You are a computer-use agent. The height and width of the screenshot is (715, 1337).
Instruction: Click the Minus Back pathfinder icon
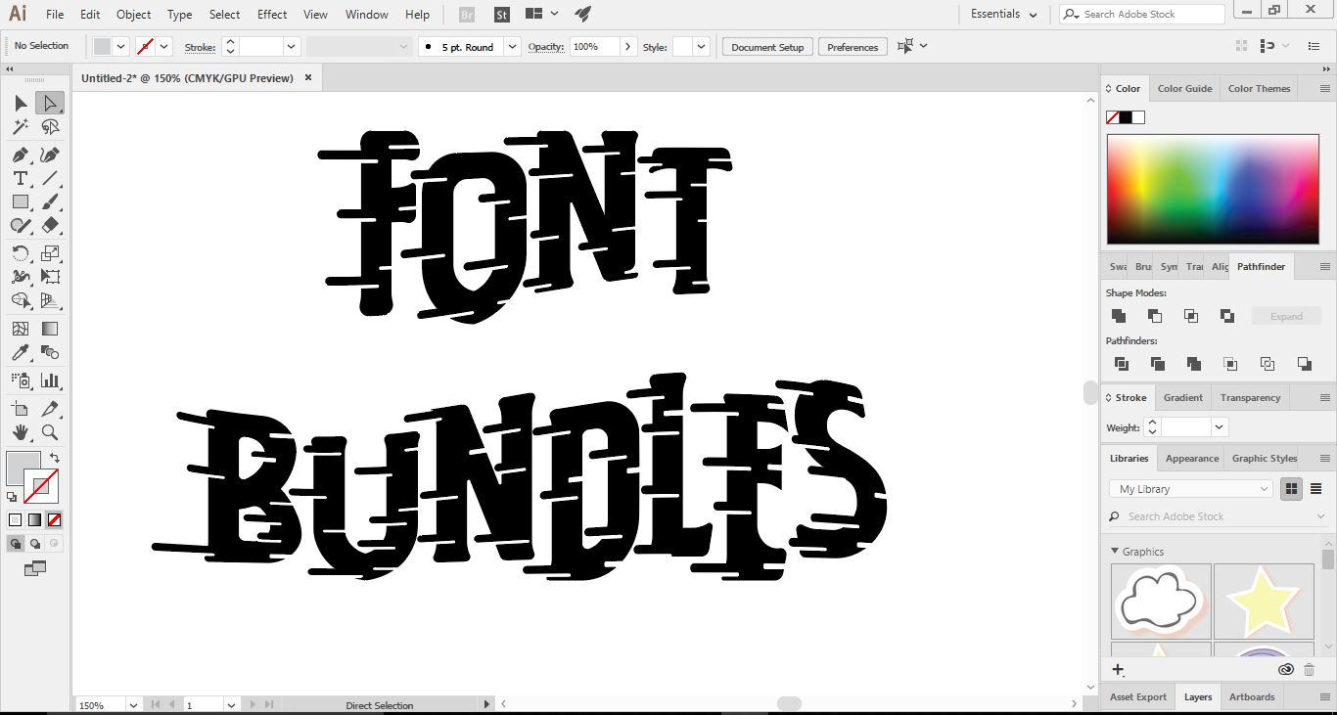coord(1304,364)
